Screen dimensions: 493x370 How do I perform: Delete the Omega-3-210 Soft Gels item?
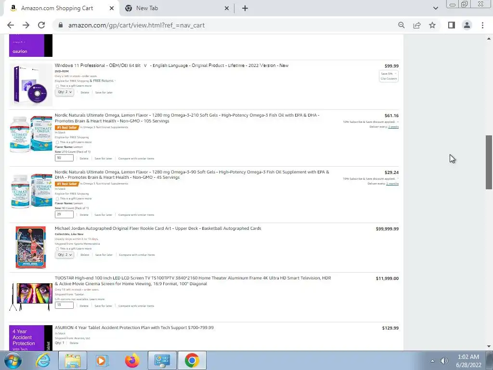point(84,159)
